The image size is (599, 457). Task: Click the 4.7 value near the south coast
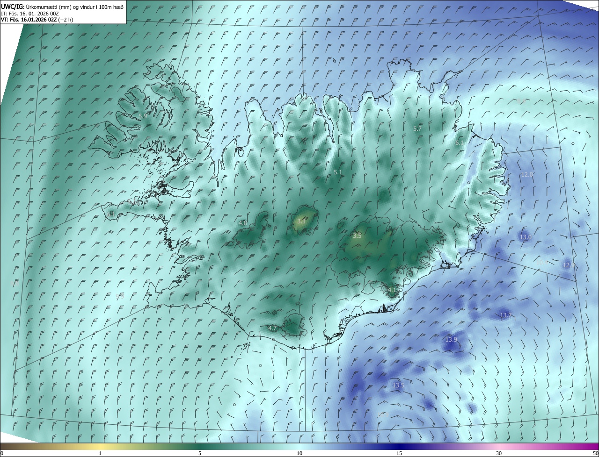tap(272, 328)
